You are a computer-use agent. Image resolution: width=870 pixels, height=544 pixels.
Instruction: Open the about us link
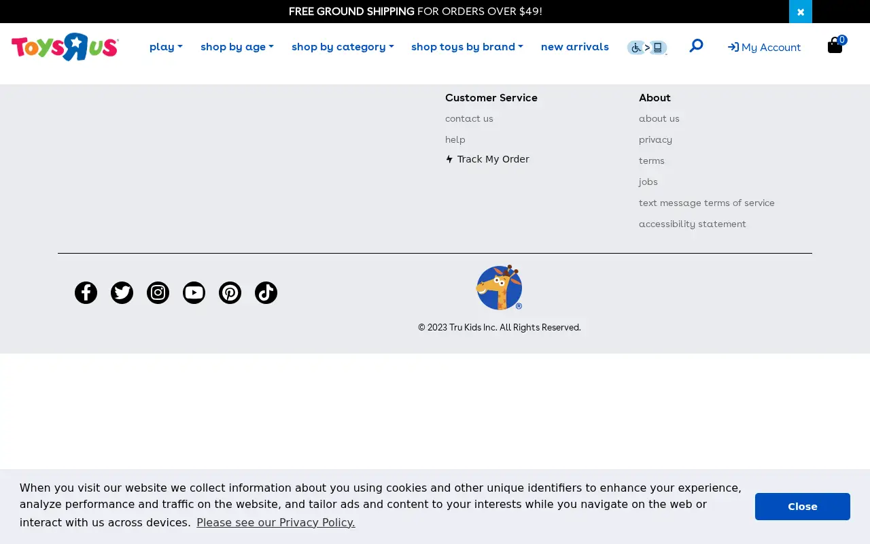click(x=659, y=118)
